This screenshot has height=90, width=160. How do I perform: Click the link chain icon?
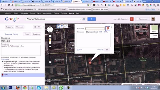(x=39, y=27)
